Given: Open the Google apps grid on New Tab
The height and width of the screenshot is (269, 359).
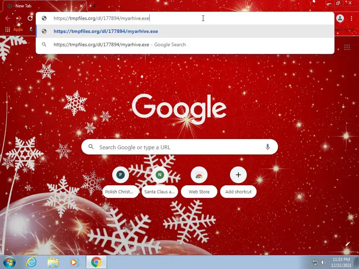Looking at the screenshot, I should click(x=347, y=47).
